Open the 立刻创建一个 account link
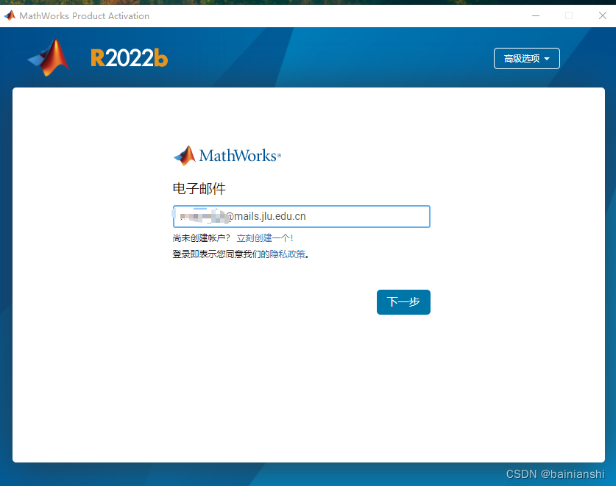The image size is (616, 486). pyautogui.click(x=265, y=238)
